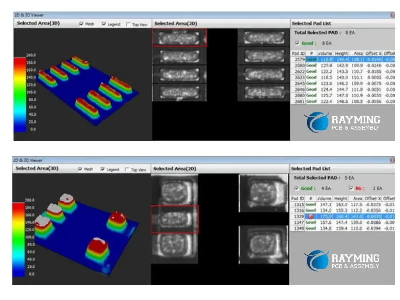Image resolution: width=400 pixels, height=300 pixels.
Task: Click the red-outlined pad image in the lower 2D area
Action: [175, 219]
